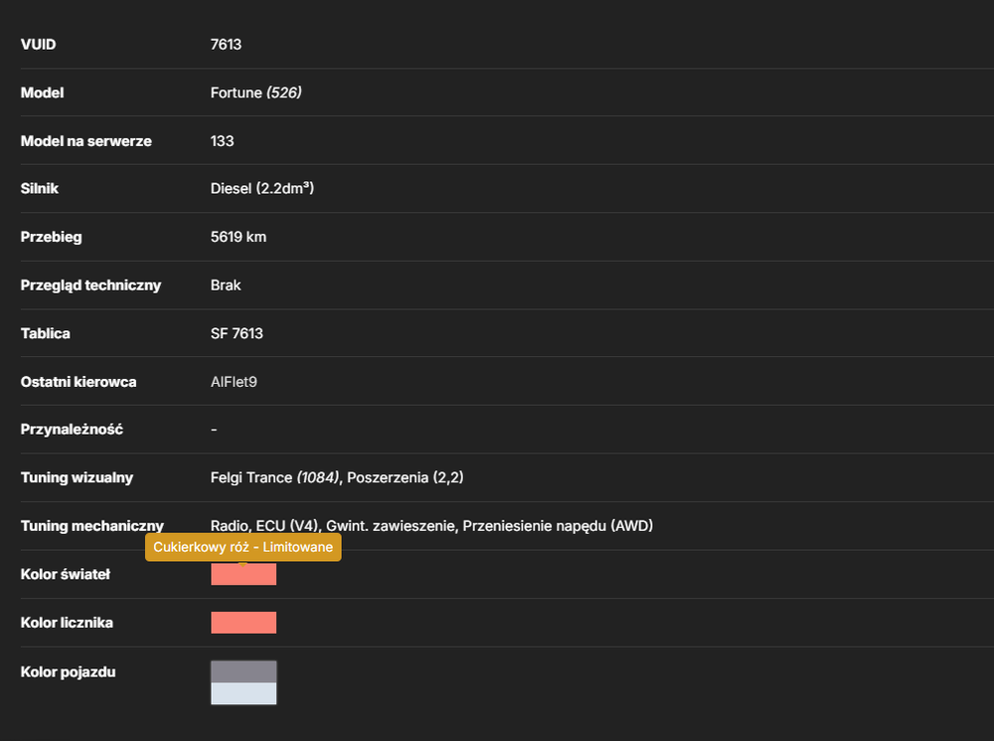Click the Gwint. zawieszenie tuning text
This screenshot has height=741, width=994.
tap(391, 526)
